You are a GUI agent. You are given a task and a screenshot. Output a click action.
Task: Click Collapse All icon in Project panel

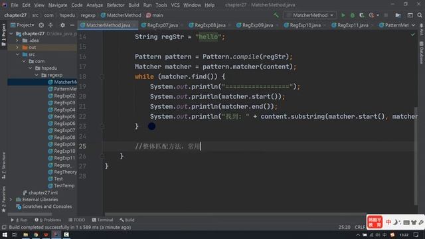click(50, 25)
